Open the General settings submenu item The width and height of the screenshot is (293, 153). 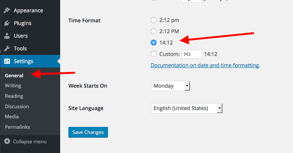pos(14,75)
